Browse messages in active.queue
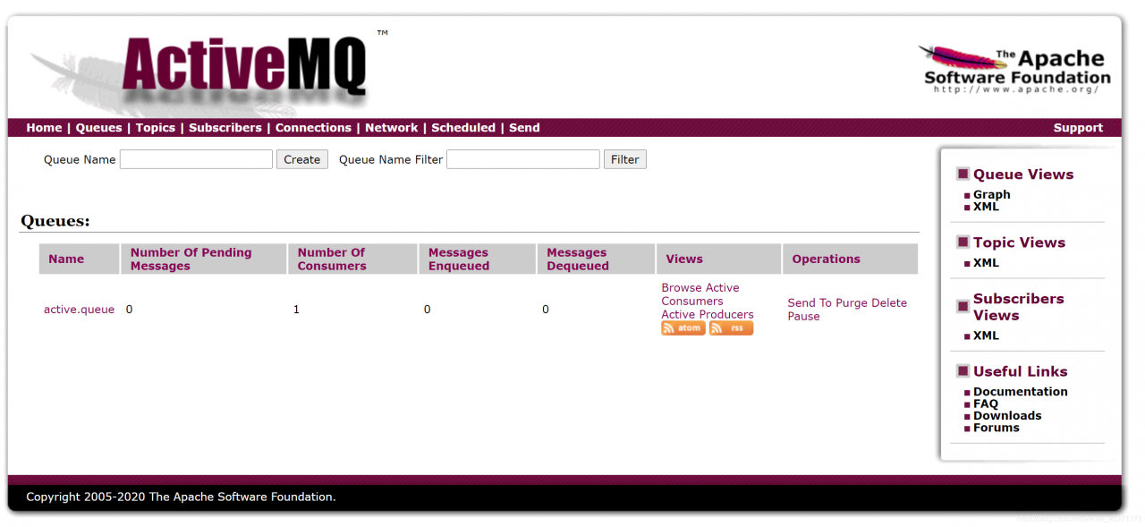1145x527 pixels. pos(682,288)
